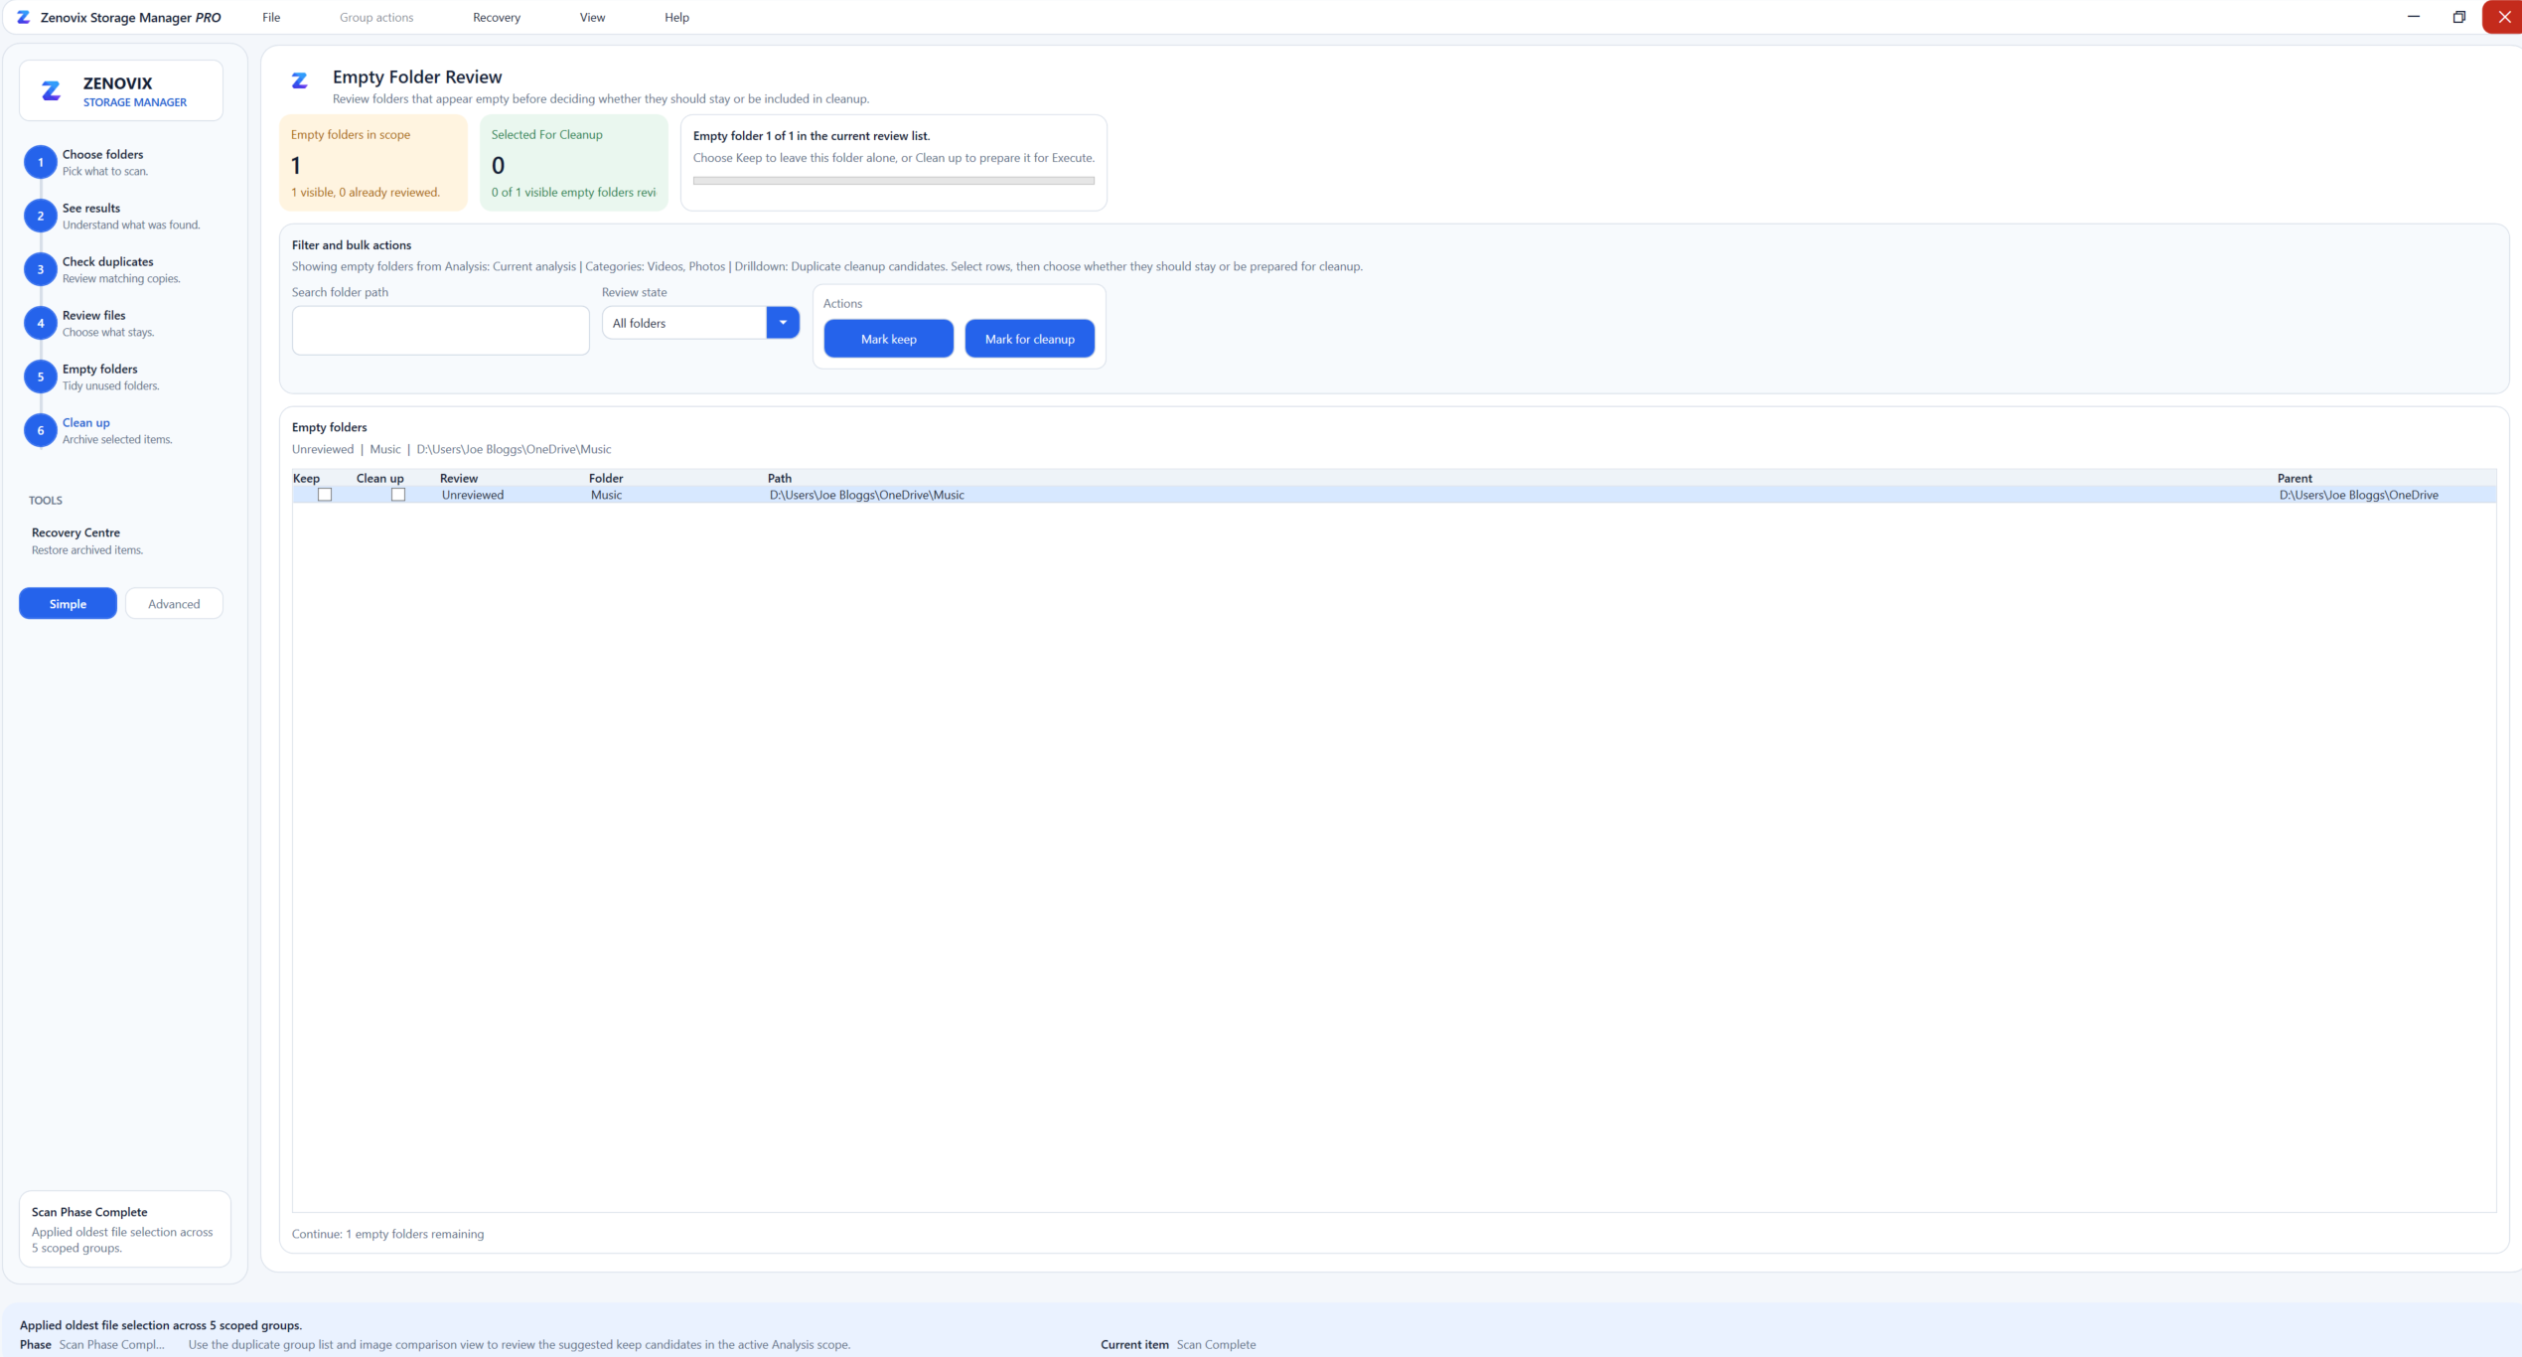Tick the Clean up checkbox for Music folder
Screen dimensions: 2522x1357
(x=398, y=495)
